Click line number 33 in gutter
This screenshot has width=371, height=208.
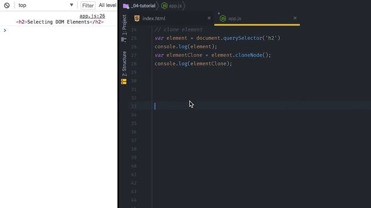coord(134,106)
